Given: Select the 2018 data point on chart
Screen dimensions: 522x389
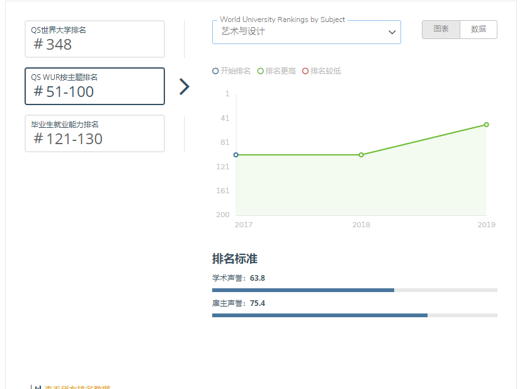Looking at the screenshot, I should pyautogui.click(x=361, y=155).
